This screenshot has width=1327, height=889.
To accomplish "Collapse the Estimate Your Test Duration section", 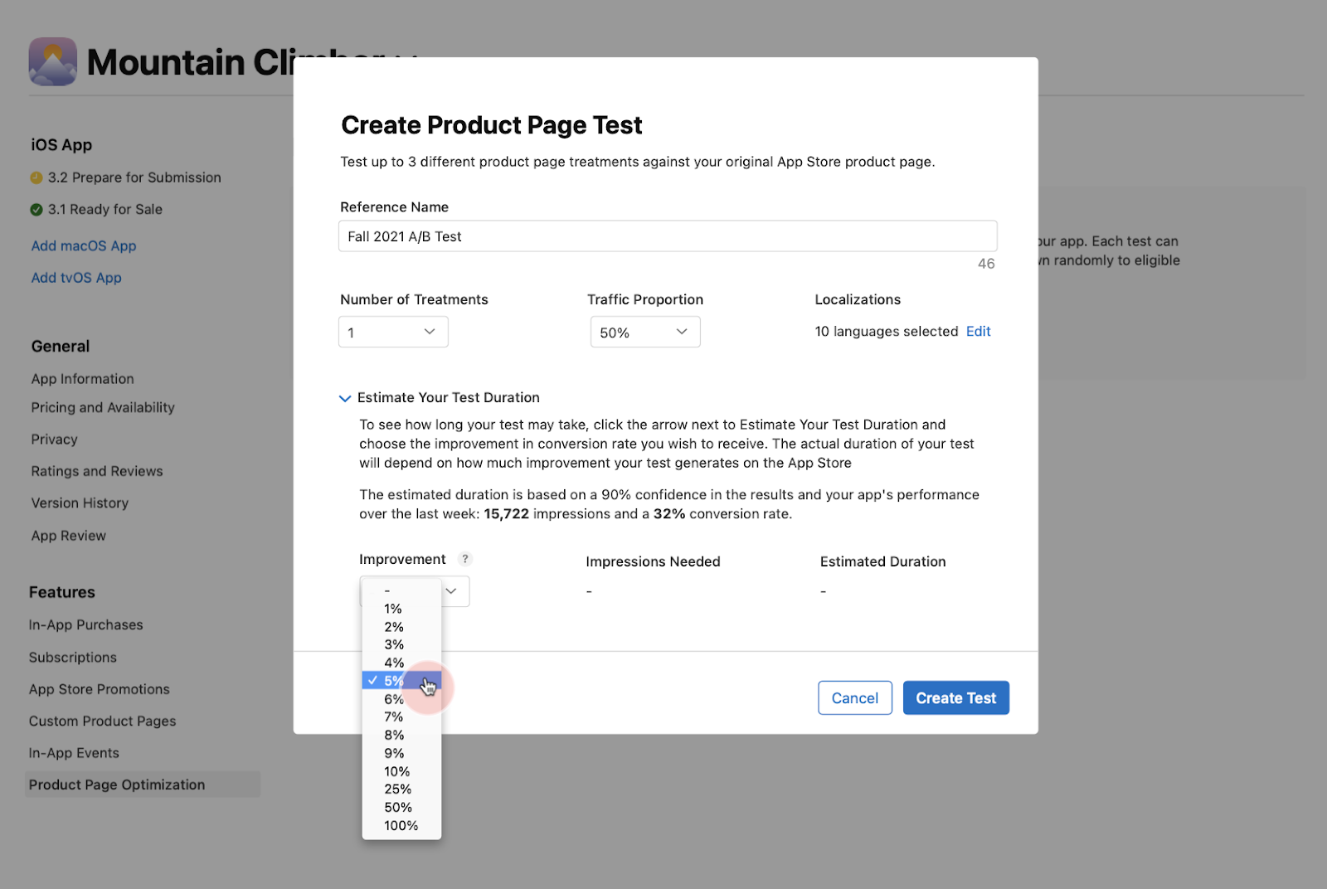I will (345, 398).
